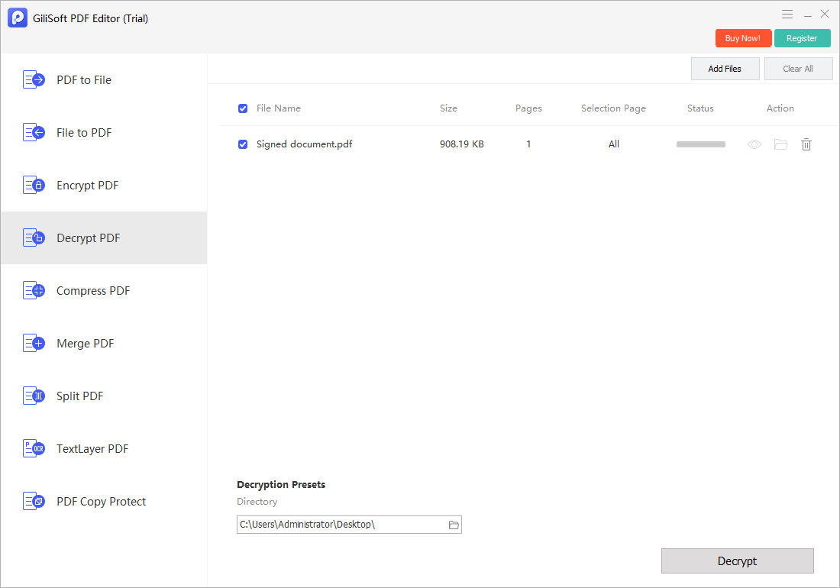Click the 908.19 KB size value
This screenshot has height=588, width=840.
pyautogui.click(x=462, y=144)
